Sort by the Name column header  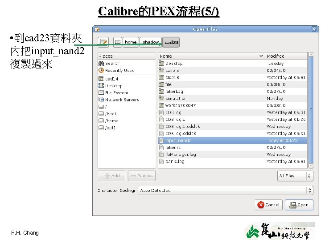(x=211, y=56)
